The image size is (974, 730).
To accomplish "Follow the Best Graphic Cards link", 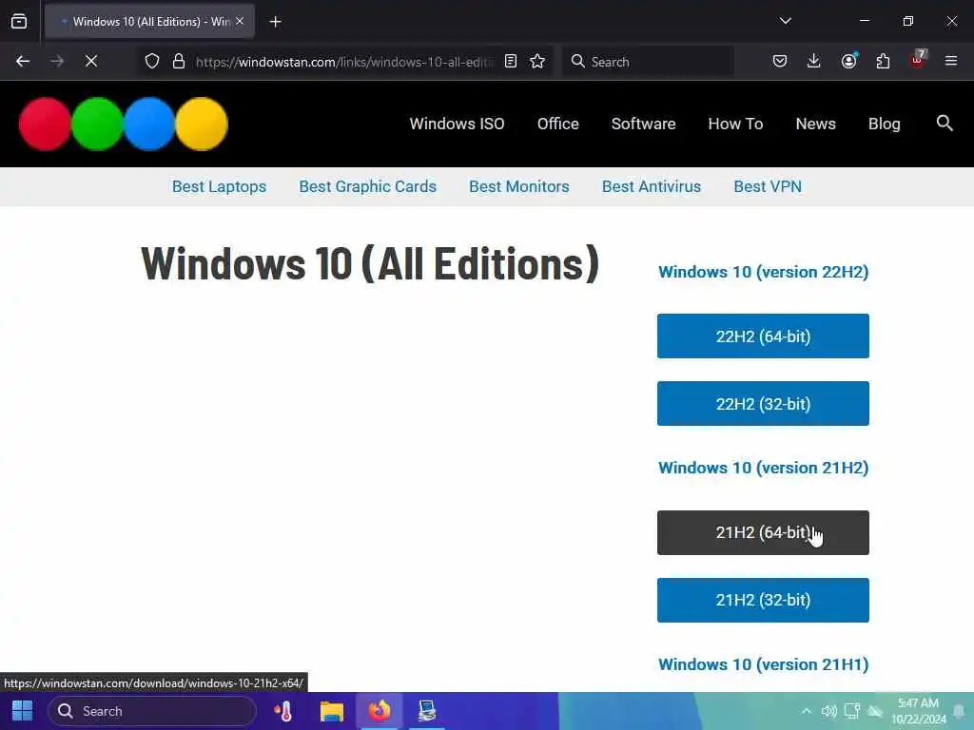I will 368,186.
